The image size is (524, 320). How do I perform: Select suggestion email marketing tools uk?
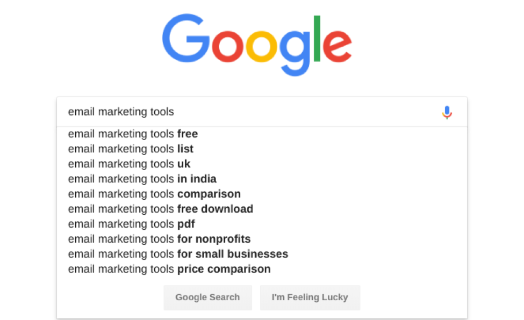pos(128,164)
